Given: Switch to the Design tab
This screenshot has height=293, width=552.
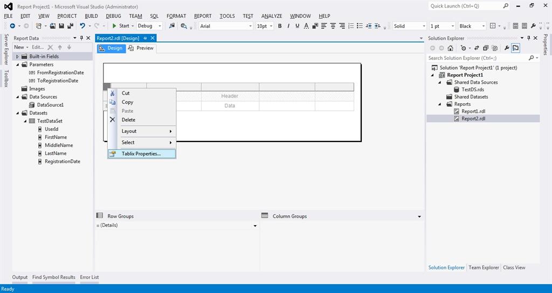Looking at the screenshot, I should (x=111, y=48).
